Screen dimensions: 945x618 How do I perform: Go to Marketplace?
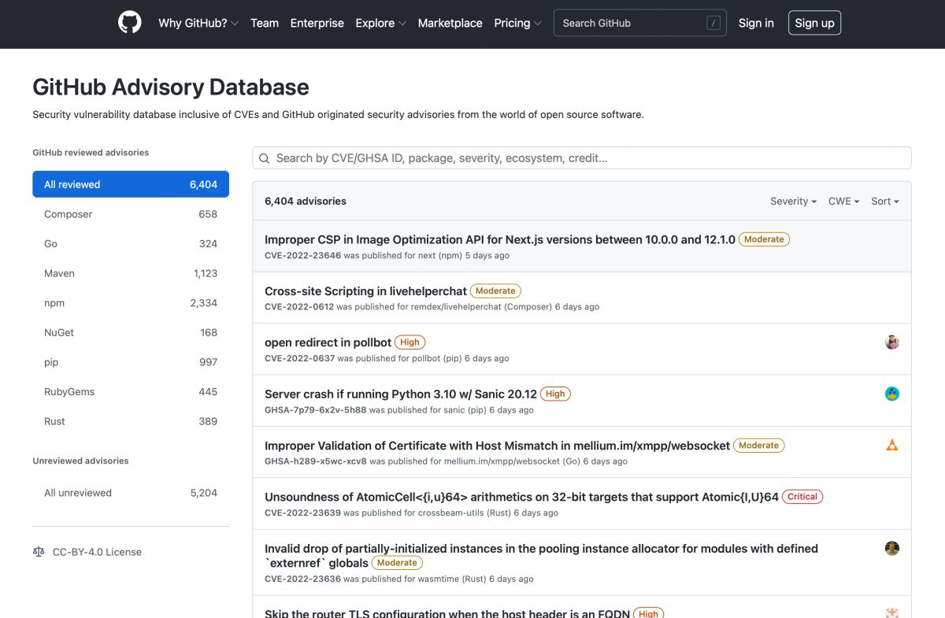pos(450,23)
